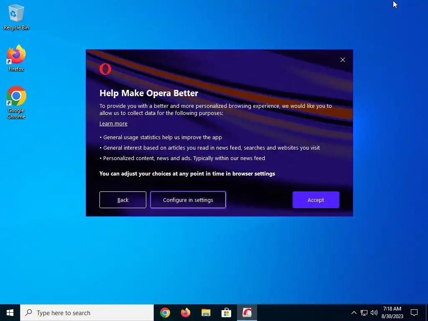The image size is (428, 321).
Task: Click the Opera logo in the dialog
Action: (x=105, y=69)
